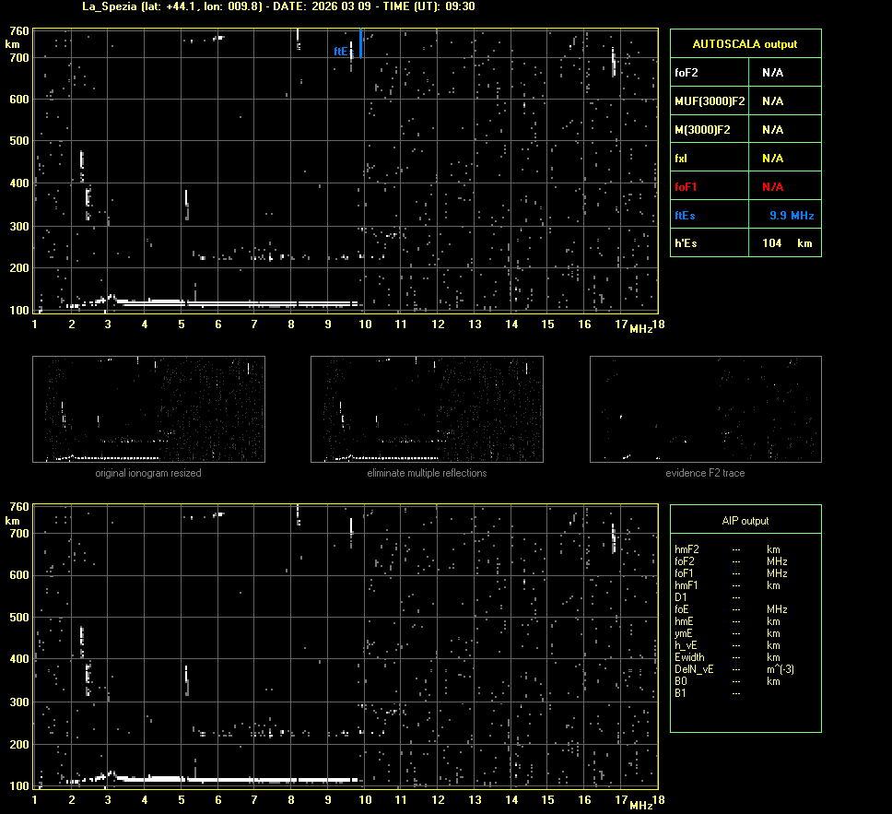Click the AIP output panel title
The height and width of the screenshot is (814, 892).
click(x=745, y=521)
